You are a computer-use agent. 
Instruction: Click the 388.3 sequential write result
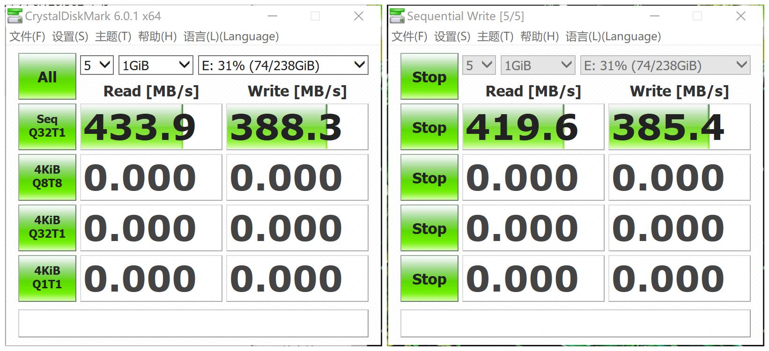(x=297, y=127)
